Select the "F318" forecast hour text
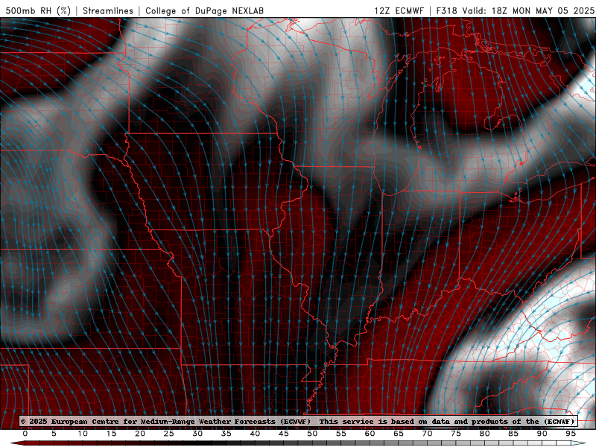This screenshot has height=447, width=596. point(446,10)
